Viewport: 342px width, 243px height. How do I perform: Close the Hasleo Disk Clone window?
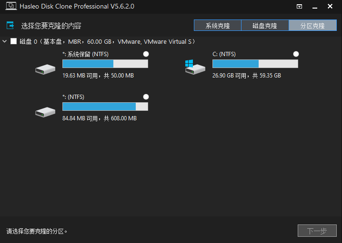[330, 6]
